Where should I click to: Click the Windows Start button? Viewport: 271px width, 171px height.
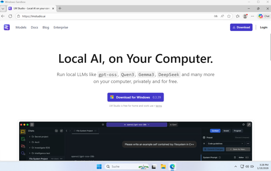click(x=99, y=167)
